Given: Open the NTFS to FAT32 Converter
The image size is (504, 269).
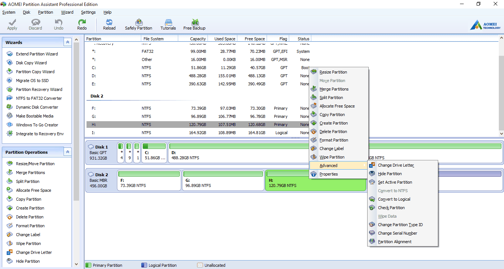Looking at the screenshot, I should click(x=39, y=98).
